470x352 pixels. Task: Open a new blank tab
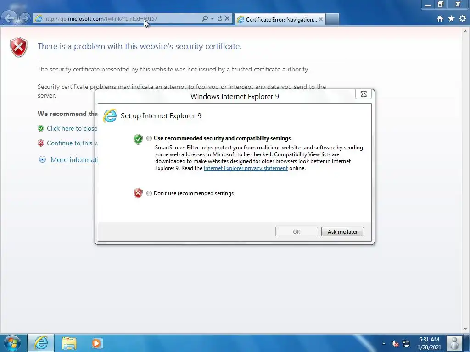[x=332, y=19]
